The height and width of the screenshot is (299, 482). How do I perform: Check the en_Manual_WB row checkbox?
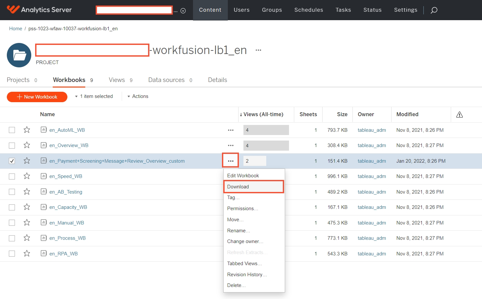coord(12,223)
